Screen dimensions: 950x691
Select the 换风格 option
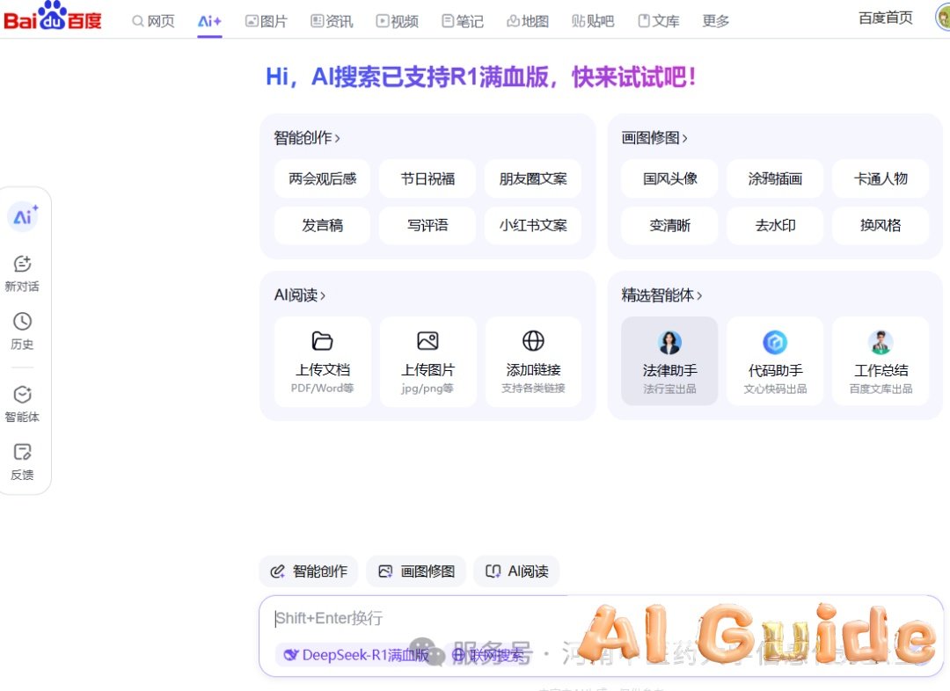[x=881, y=225]
